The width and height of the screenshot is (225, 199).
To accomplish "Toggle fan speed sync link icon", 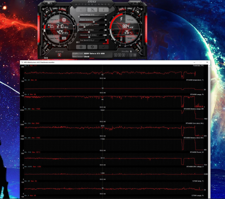I will (93, 40).
